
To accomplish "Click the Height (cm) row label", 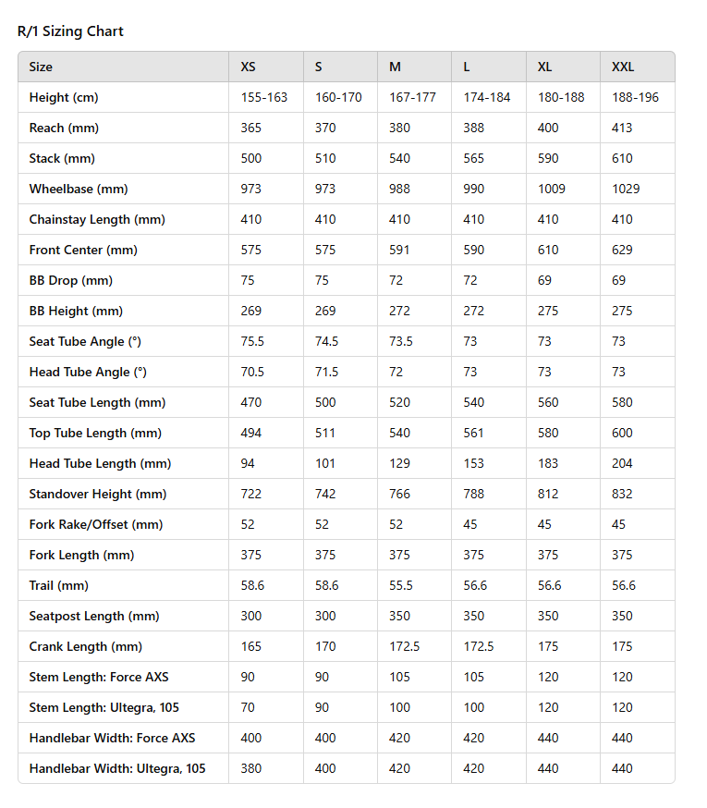I will coord(64,97).
